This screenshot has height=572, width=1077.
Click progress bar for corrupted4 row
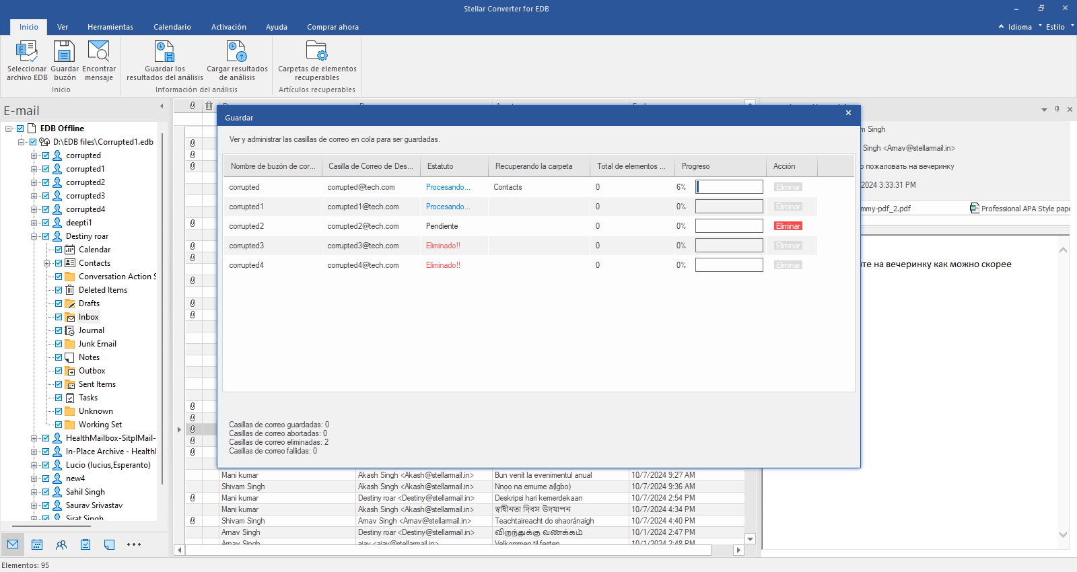tap(729, 265)
